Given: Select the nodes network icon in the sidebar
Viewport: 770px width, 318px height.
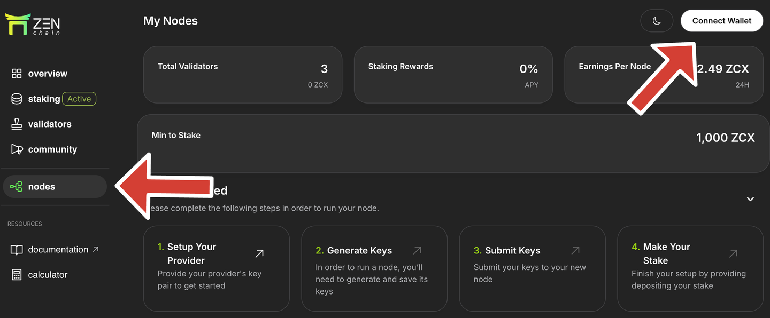Looking at the screenshot, I should pos(16,186).
